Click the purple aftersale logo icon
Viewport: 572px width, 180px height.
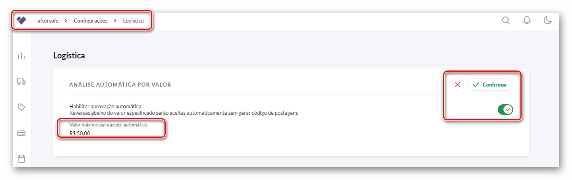(21, 20)
